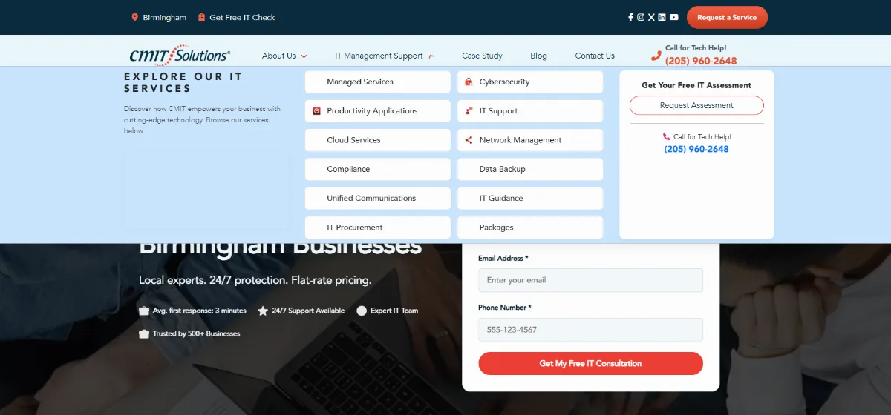Click the Call for Tech Help! text in header
Image resolution: width=891 pixels, height=415 pixels.
(696, 47)
